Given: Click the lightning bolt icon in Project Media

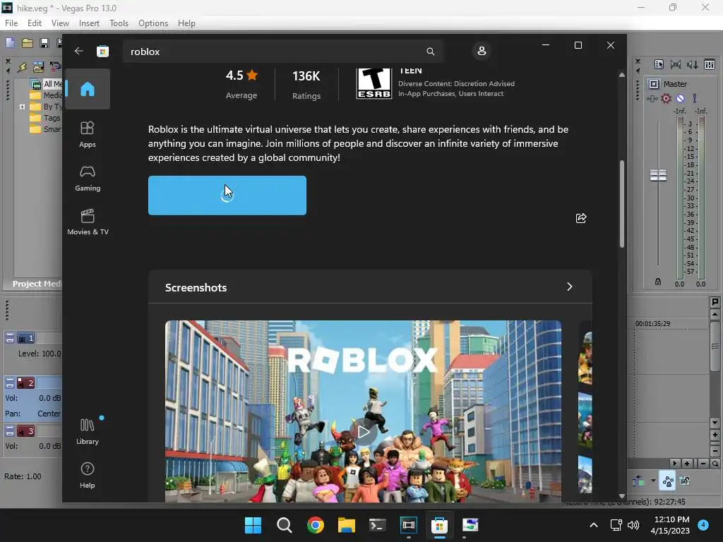Looking at the screenshot, I should [x=22, y=67].
